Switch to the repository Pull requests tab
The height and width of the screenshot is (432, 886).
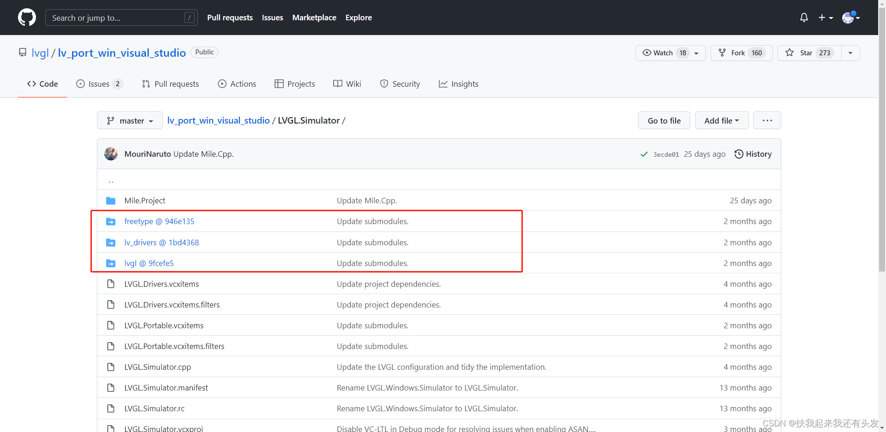tap(170, 84)
